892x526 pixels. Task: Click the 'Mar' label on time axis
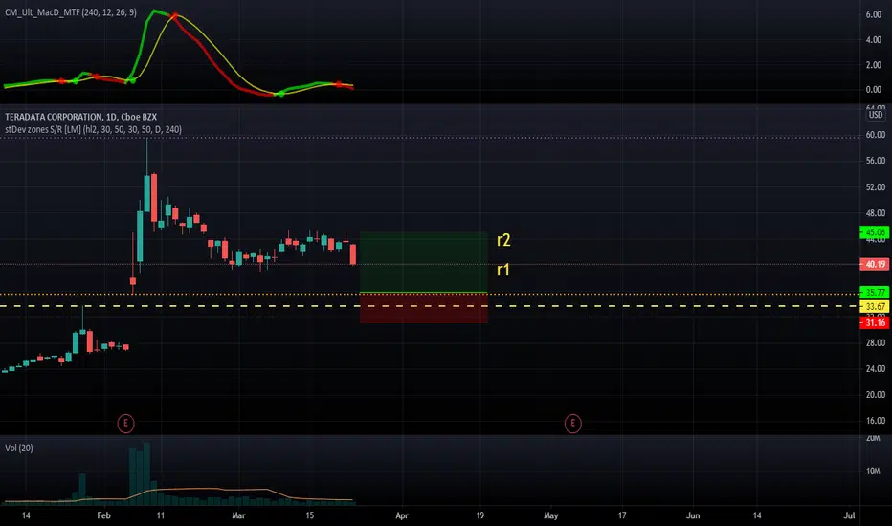pyautogui.click(x=238, y=515)
